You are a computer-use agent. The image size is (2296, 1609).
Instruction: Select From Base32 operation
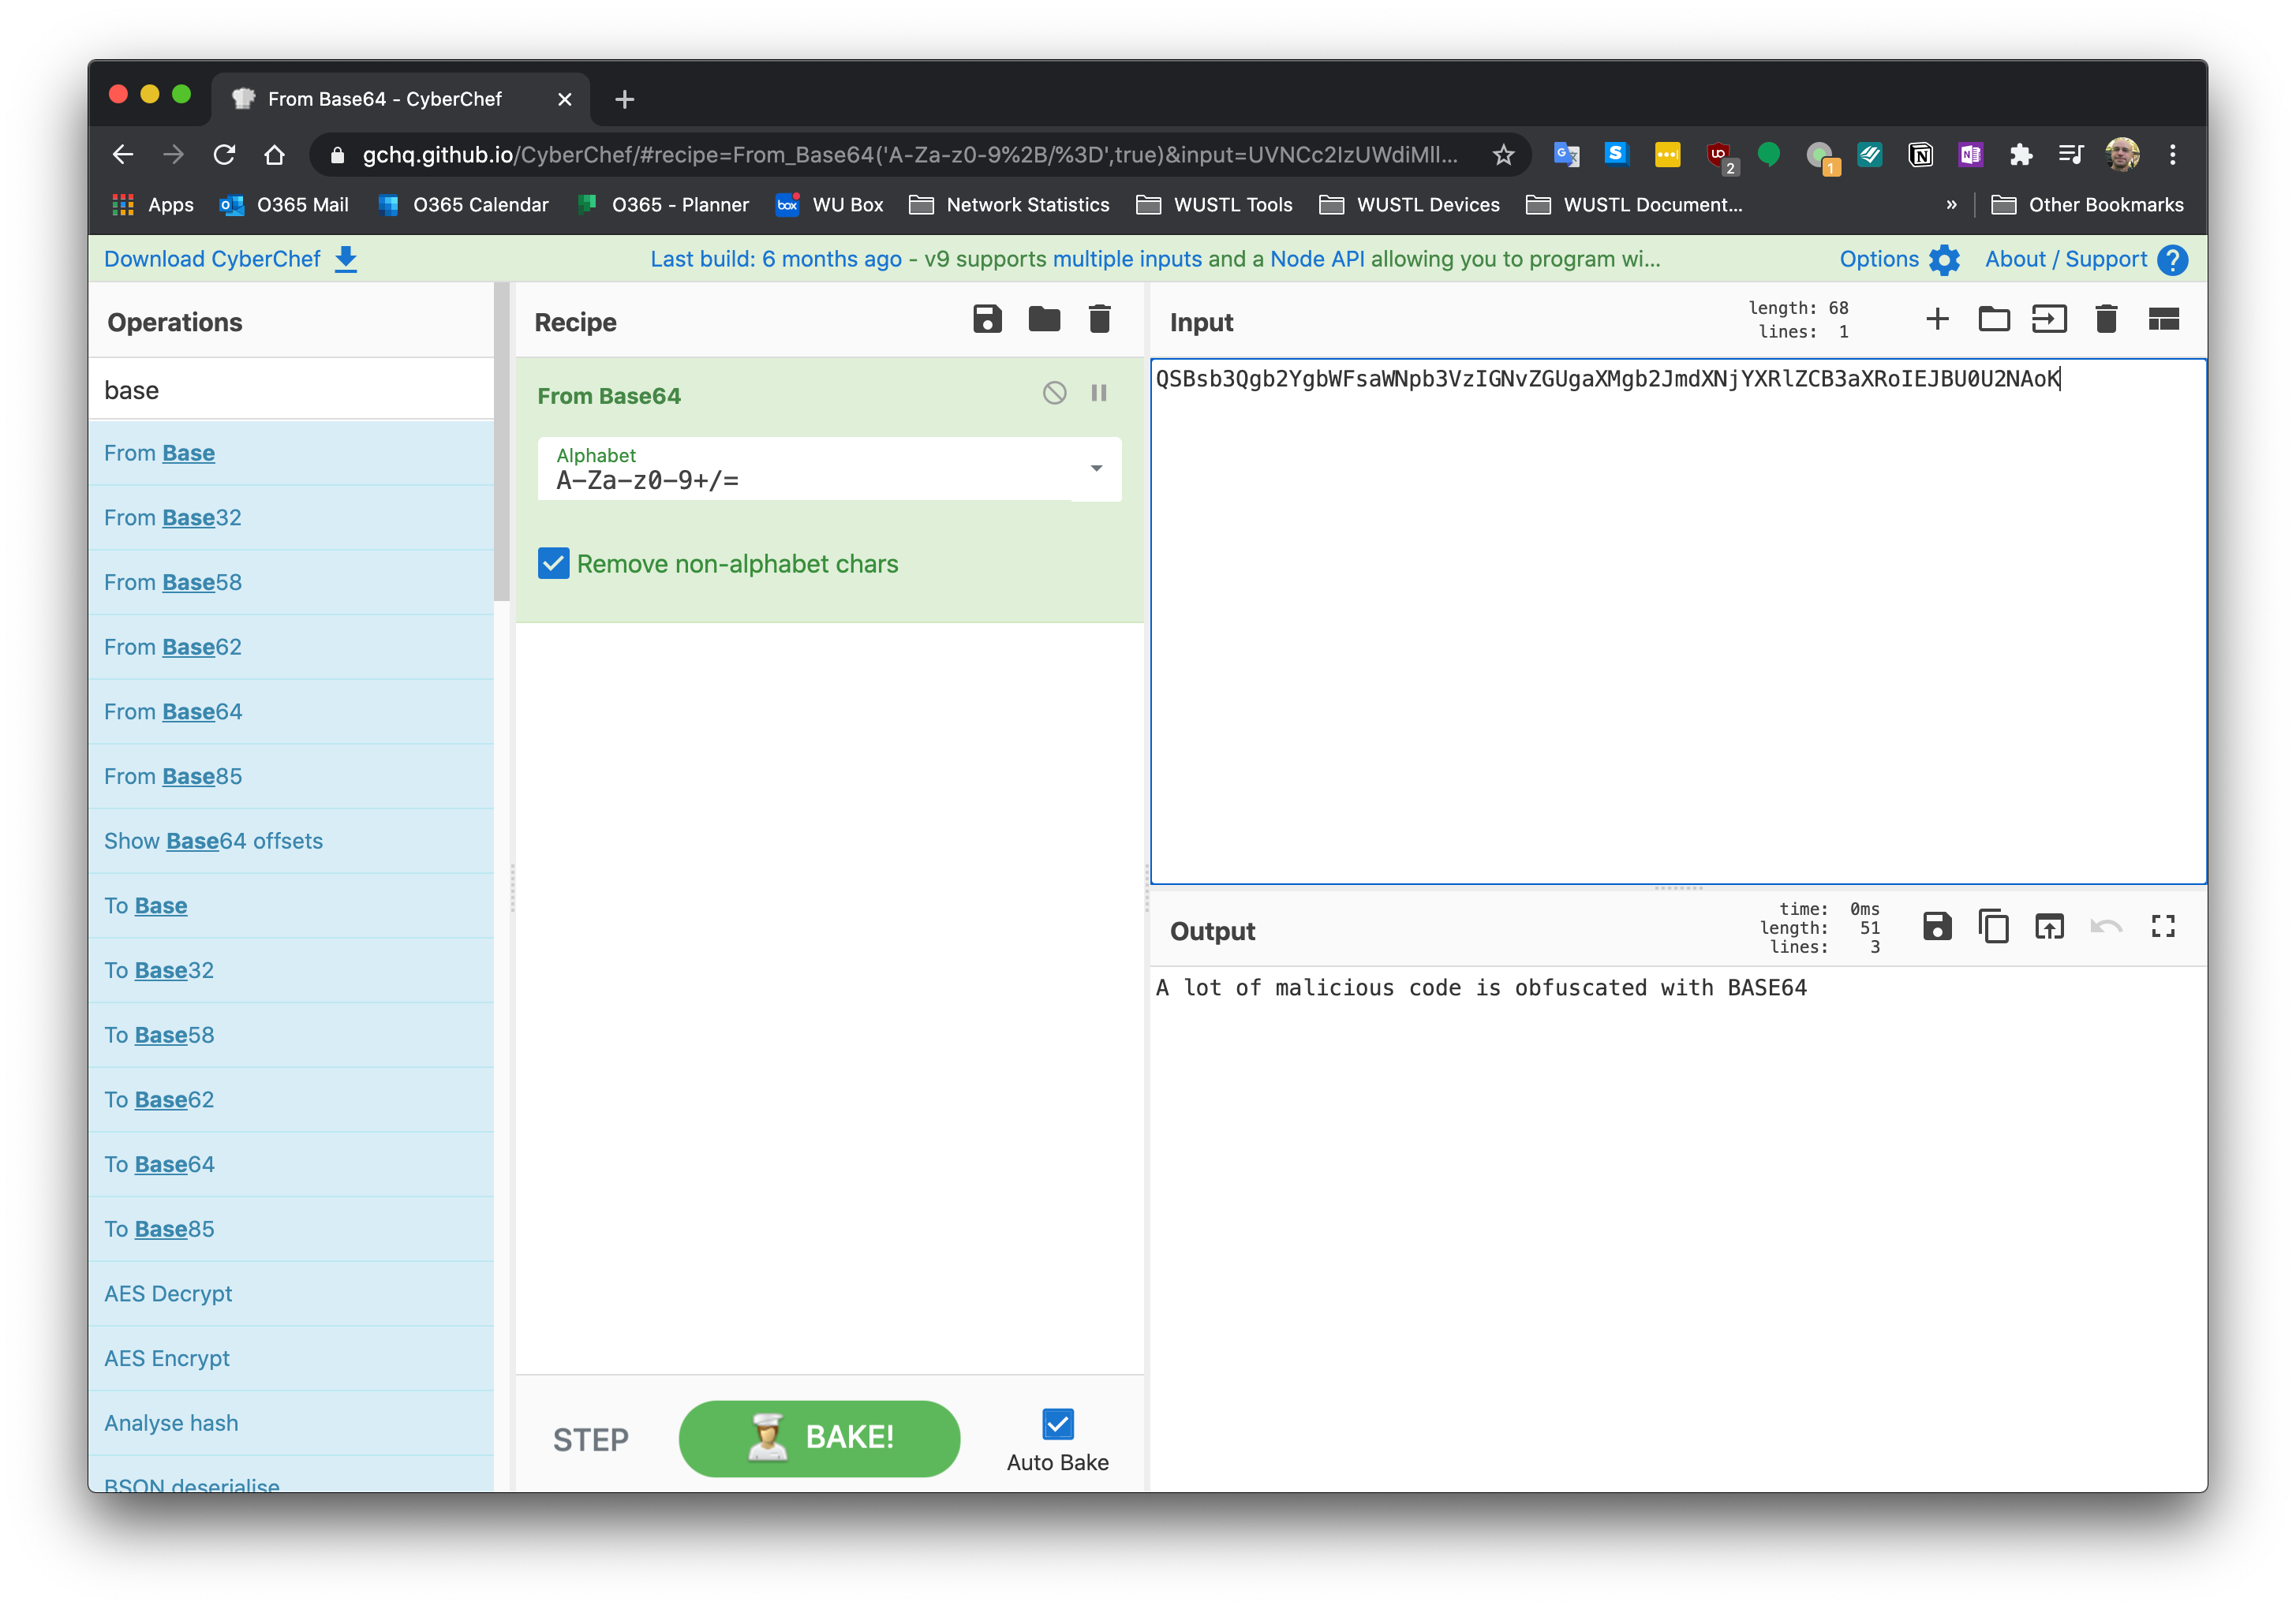pyautogui.click(x=291, y=517)
